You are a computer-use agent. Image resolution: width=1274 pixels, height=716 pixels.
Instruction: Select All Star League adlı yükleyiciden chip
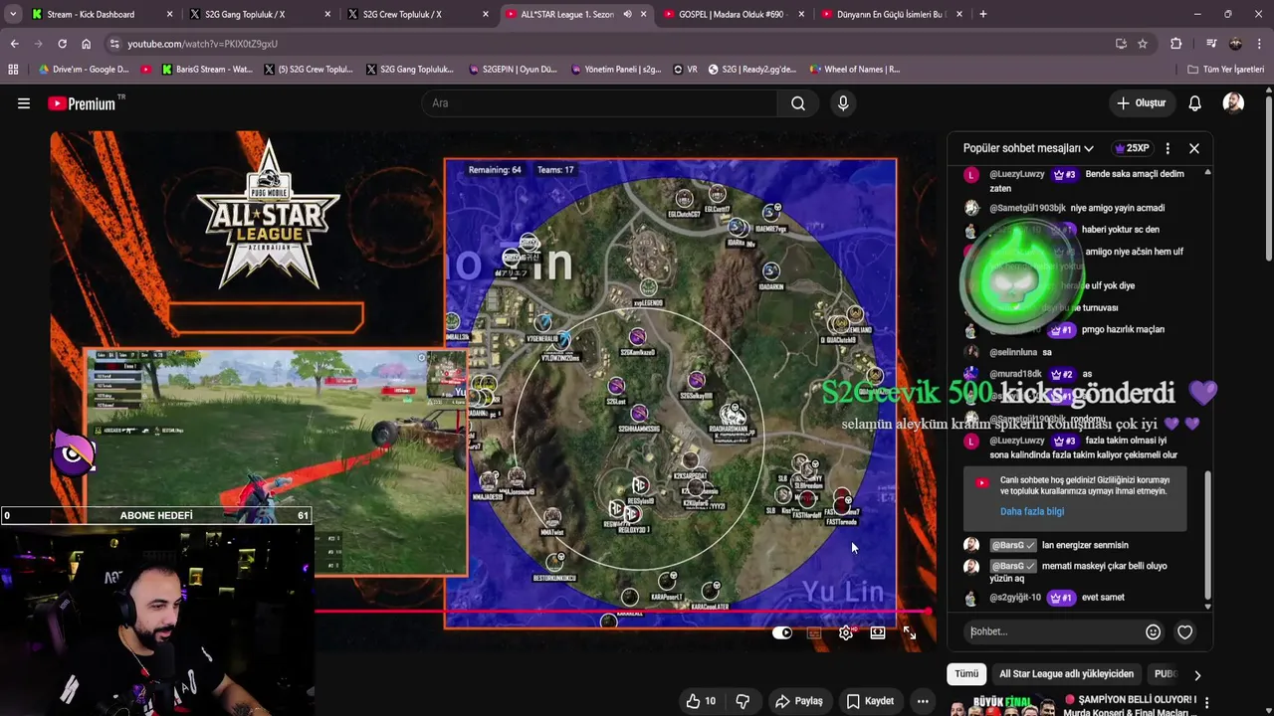click(x=1066, y=673)
